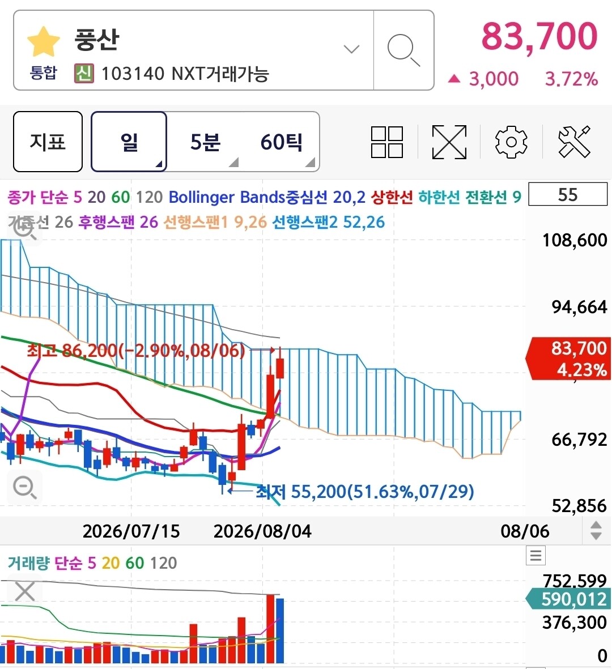
Task: Click the 08/06 date label
Action: [x=525, y=531]
